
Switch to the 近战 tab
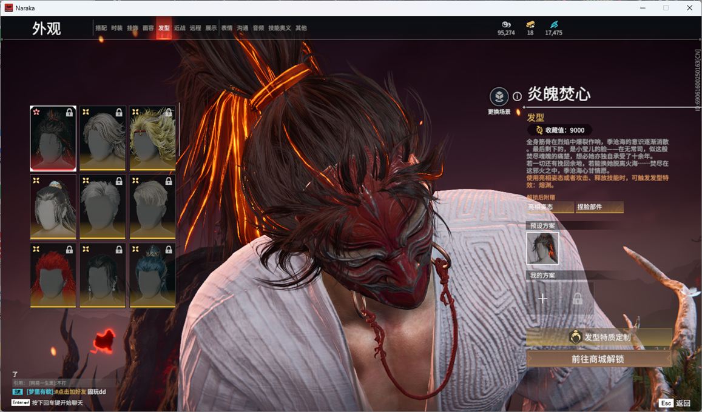pos(180,28)
